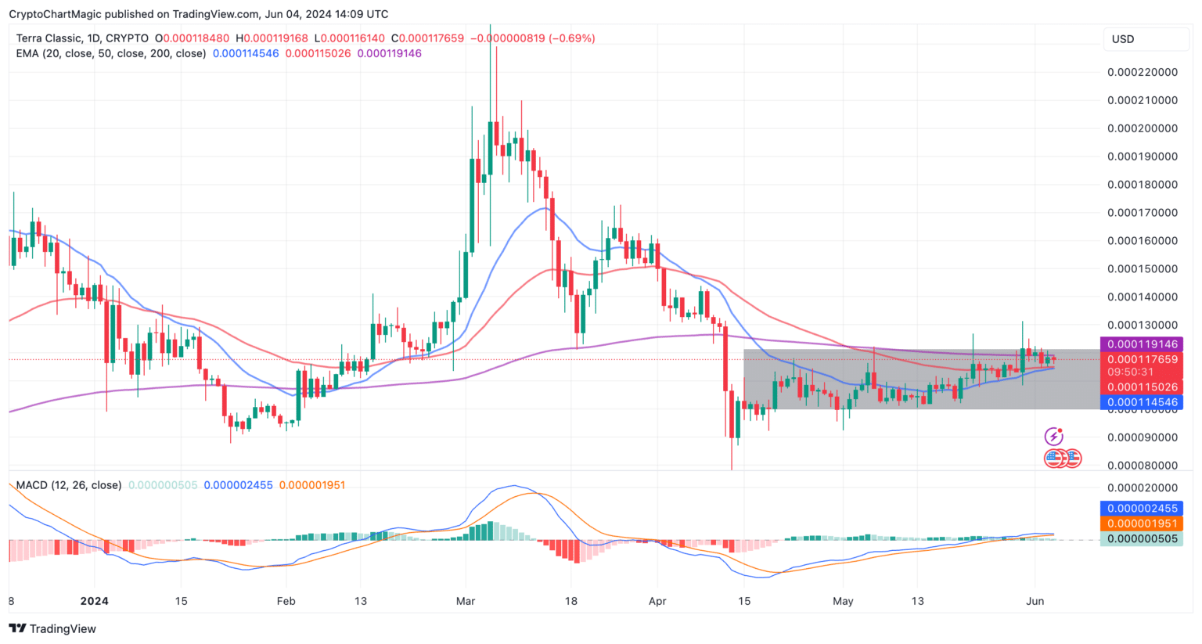The height and width of the screenshot is (644, 1202).
Task: Click the CryptoChartMagic published header text
Action: pos(198,14)
